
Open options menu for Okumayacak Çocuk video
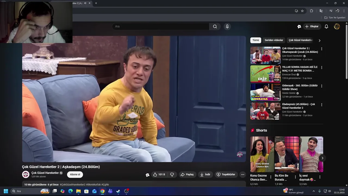(322, 49)
